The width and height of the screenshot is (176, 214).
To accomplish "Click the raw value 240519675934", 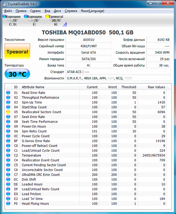I will coord(154,155).
